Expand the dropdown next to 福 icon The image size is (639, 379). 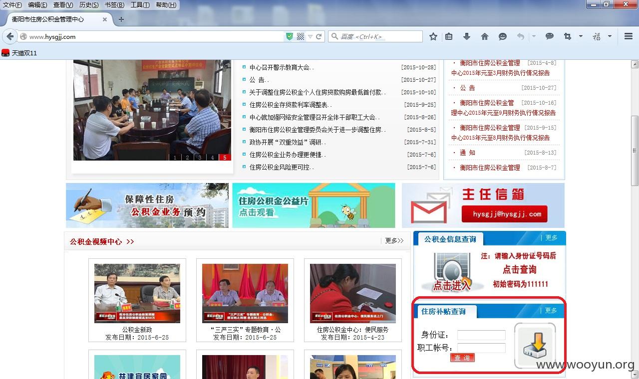[x=610, y=36]
